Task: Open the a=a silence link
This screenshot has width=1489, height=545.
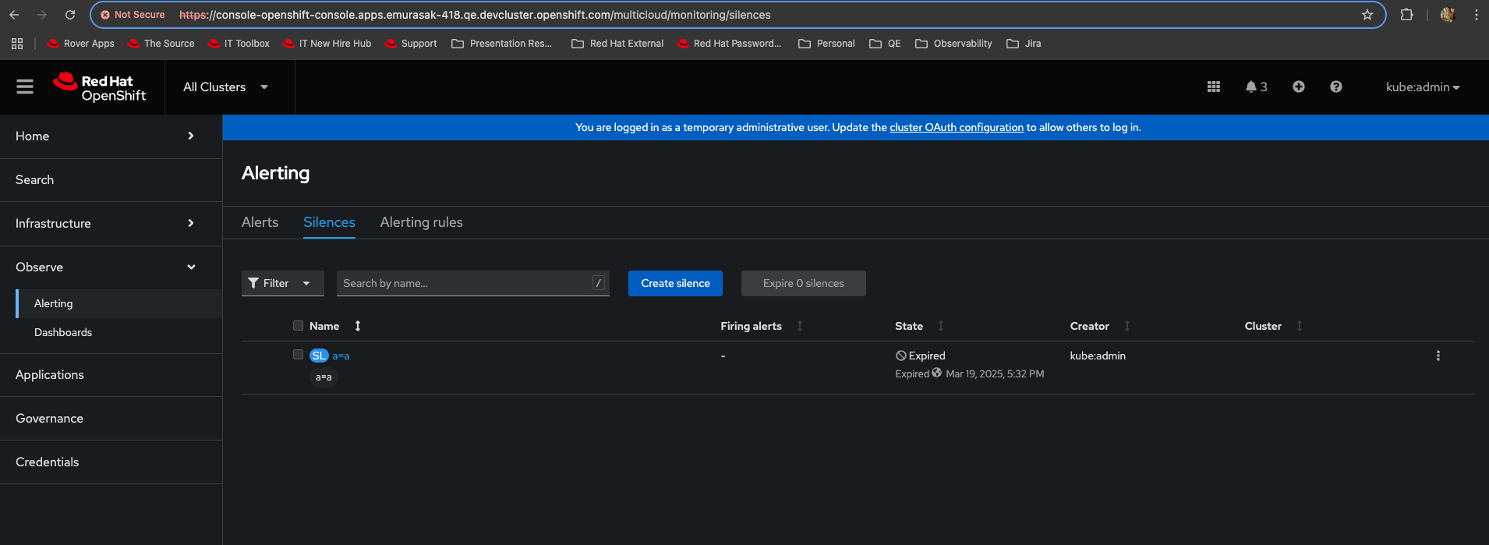Action: click(341, 356)
